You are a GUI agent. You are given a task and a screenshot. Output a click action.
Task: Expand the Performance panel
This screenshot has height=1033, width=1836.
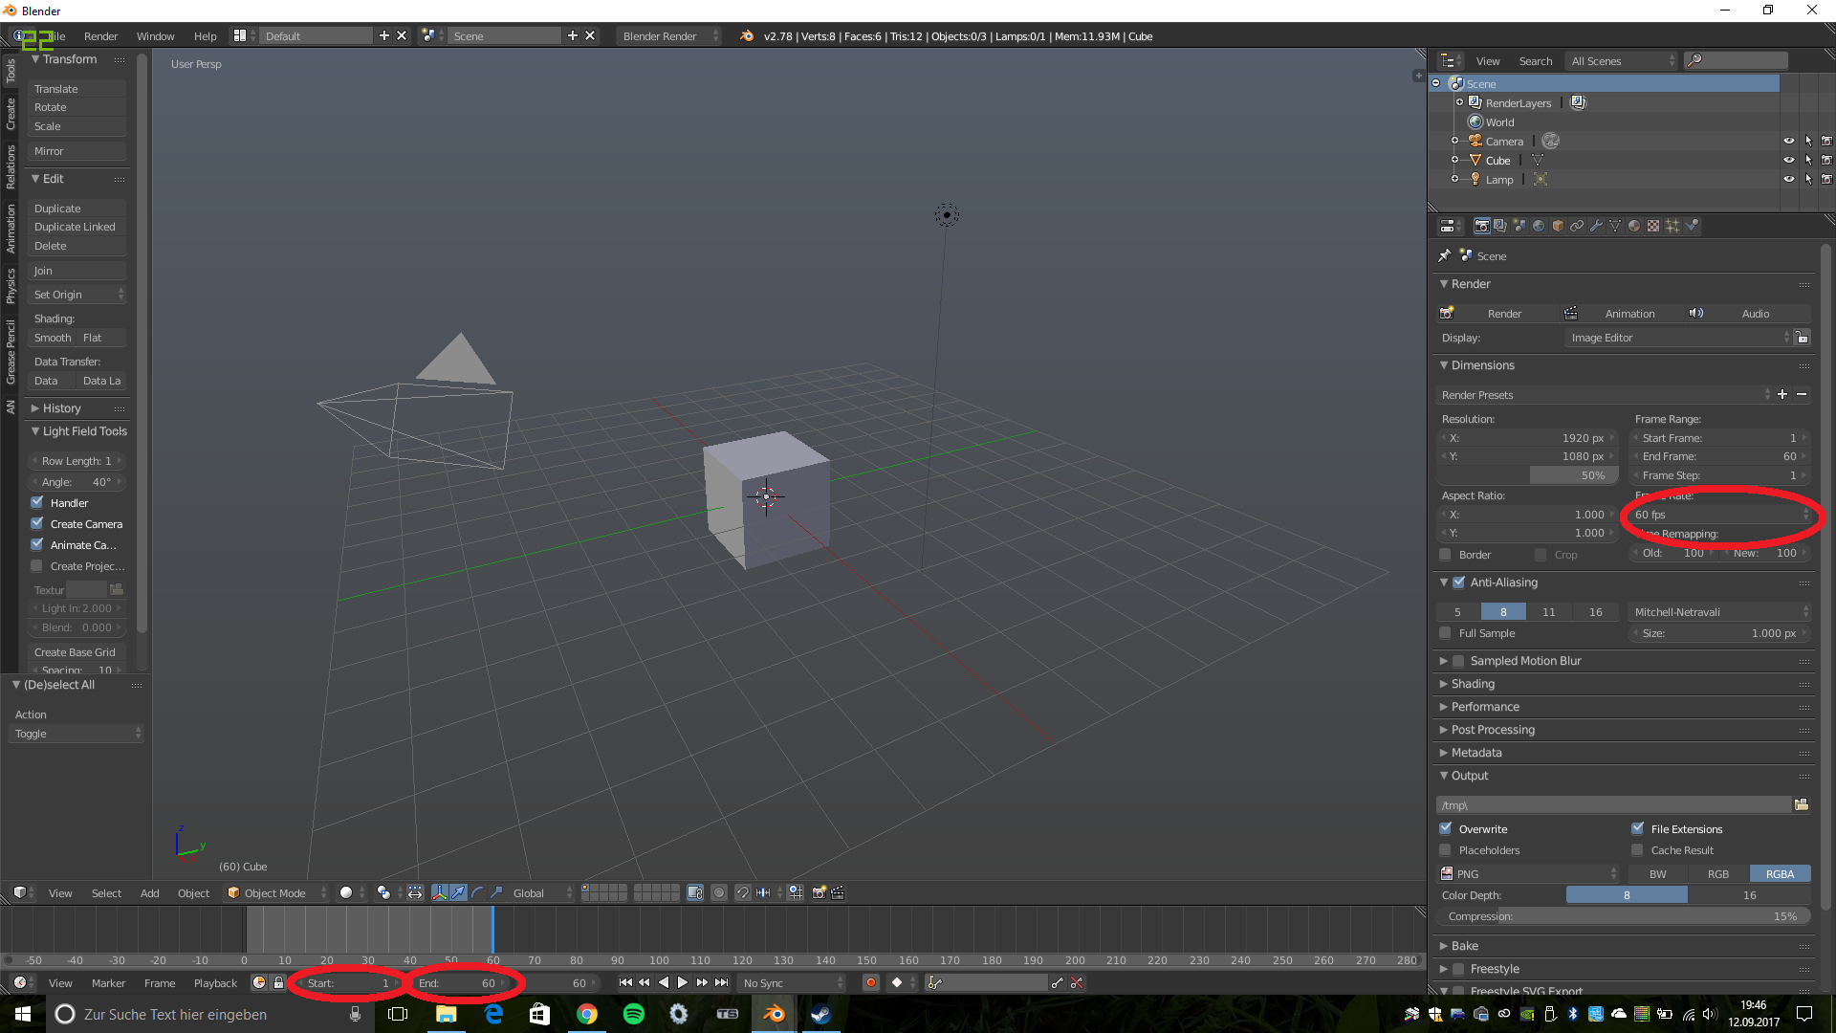coord(1484,707)
